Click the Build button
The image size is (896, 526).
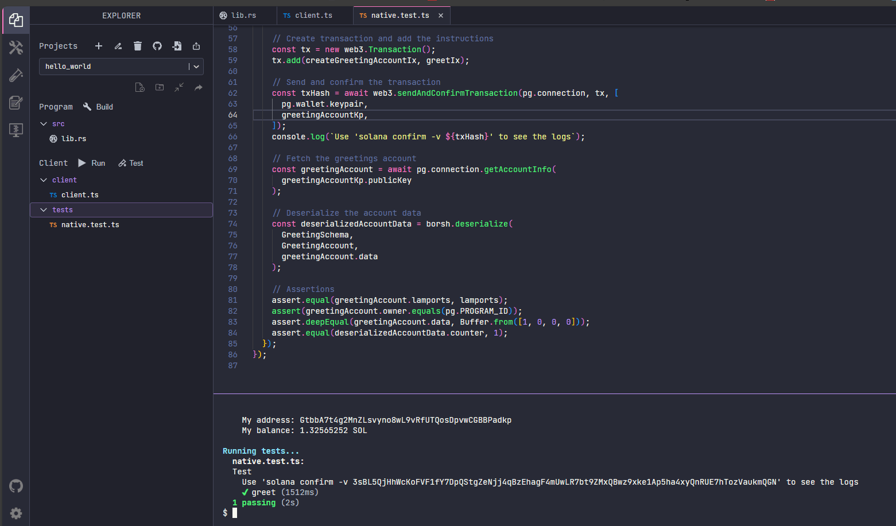(x=98, y=107)
